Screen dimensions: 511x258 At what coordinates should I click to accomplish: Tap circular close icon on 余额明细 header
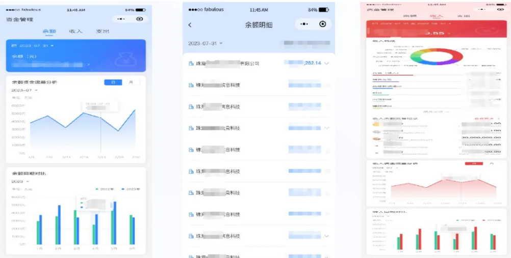[322, 24]
